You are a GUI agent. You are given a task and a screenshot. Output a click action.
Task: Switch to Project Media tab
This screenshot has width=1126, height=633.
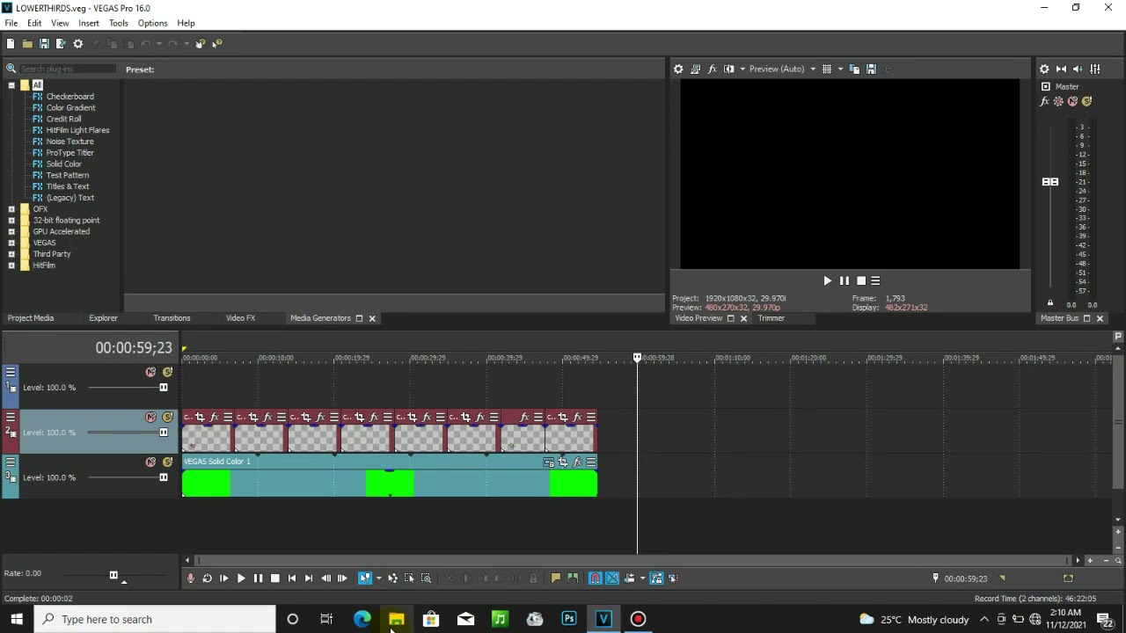pyautogui.click(x=31, y=318)
